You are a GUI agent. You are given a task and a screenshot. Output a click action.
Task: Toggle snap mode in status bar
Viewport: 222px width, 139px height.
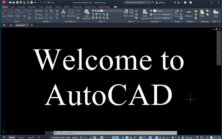coord(84,138)
